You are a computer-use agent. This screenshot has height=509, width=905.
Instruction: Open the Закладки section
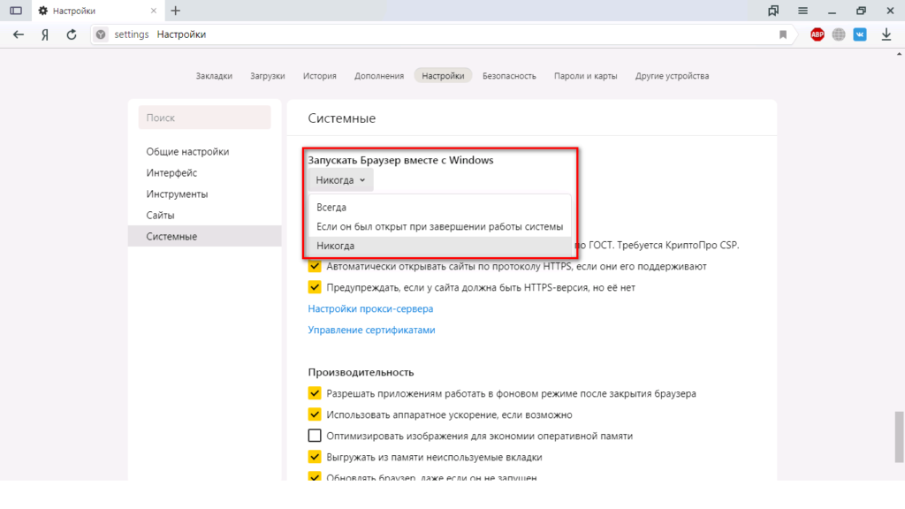[x=214, y=76]
